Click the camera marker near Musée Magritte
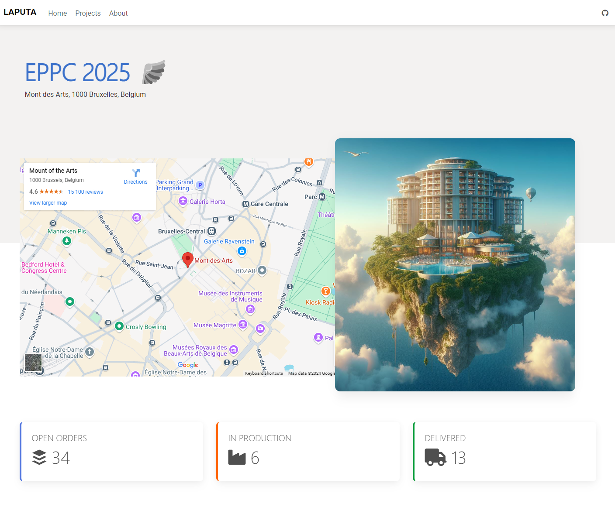Viewport: 615px width, 507px height. (x=260, y=329)
